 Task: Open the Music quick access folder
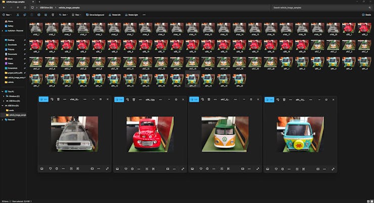(x=10, y=59)
